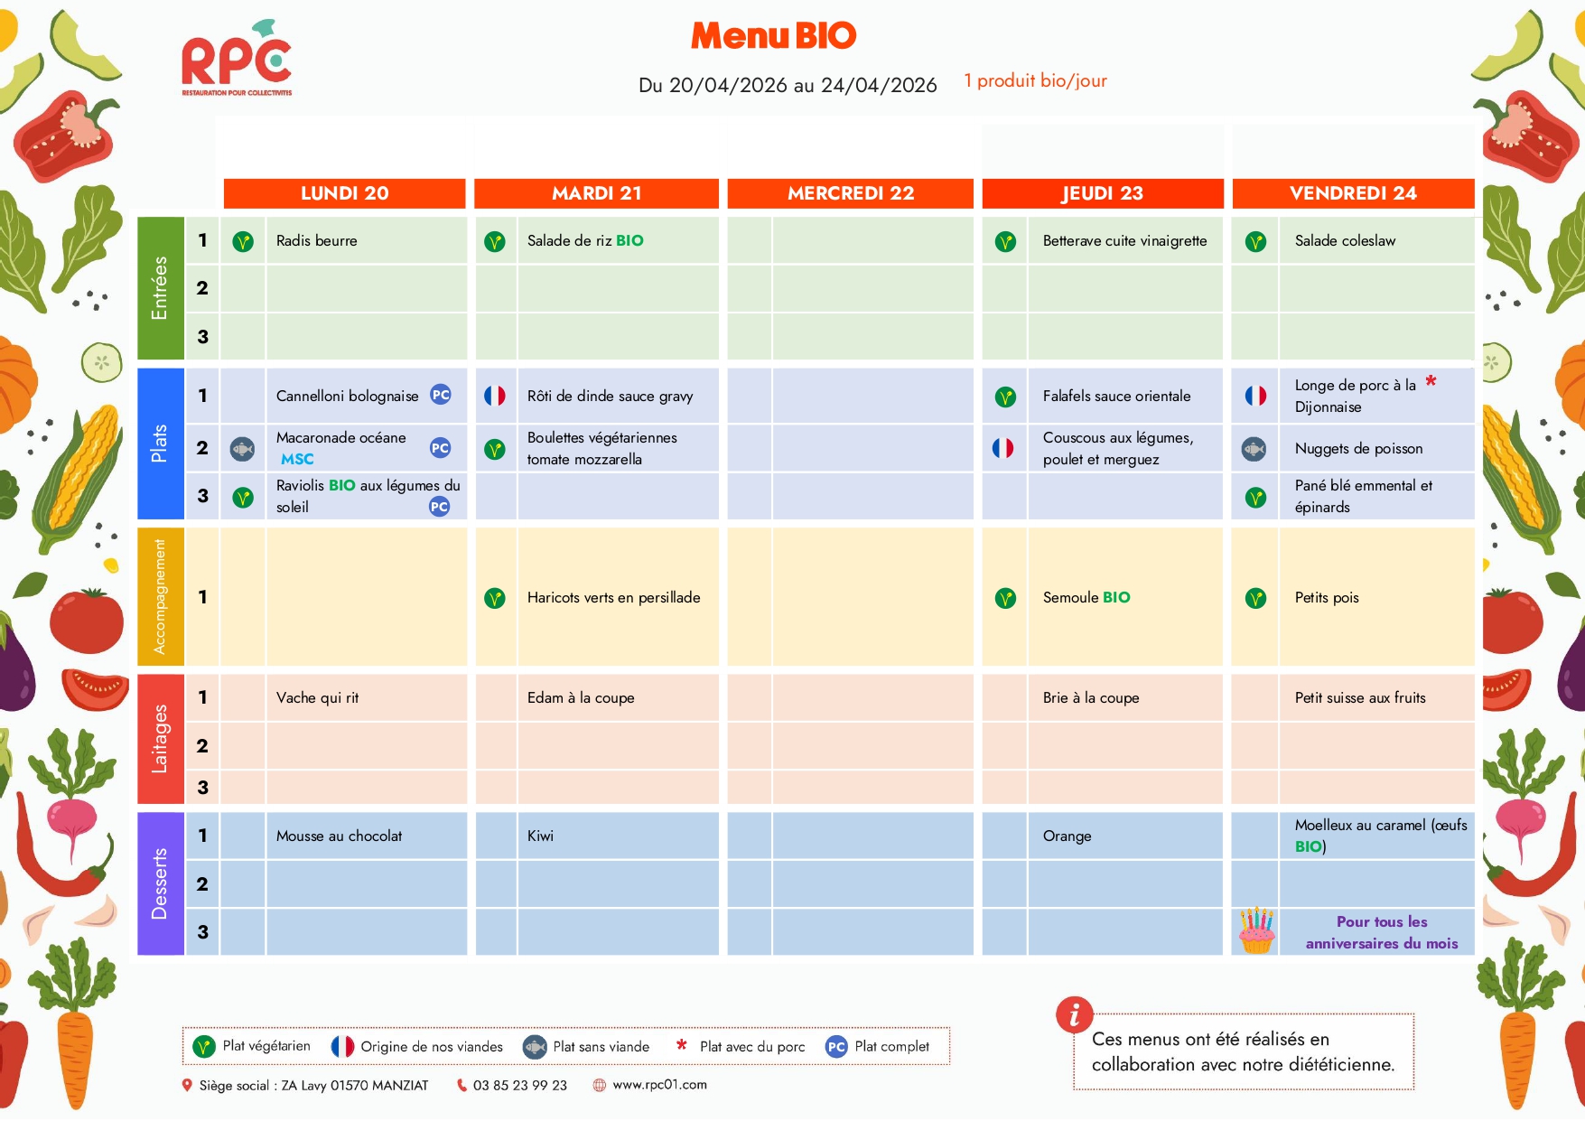The width and height of the screenshot is (1585, 1121).
Task: Click the blue Plats category label
Action: [x=161, y=444]
